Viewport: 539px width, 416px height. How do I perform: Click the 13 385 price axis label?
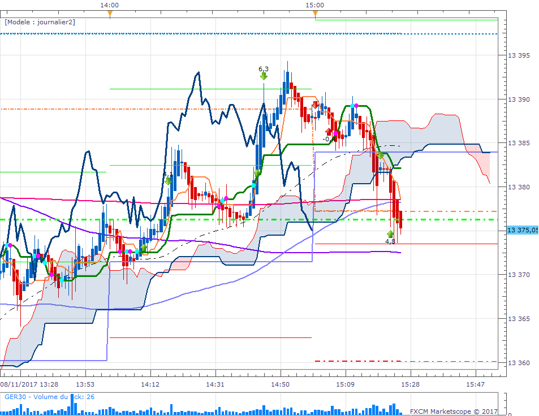pos(519,143)
